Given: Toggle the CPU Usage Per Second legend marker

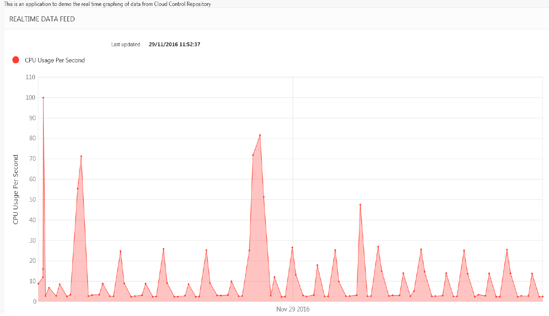Looking at the screenshot, I should [16, 60].
